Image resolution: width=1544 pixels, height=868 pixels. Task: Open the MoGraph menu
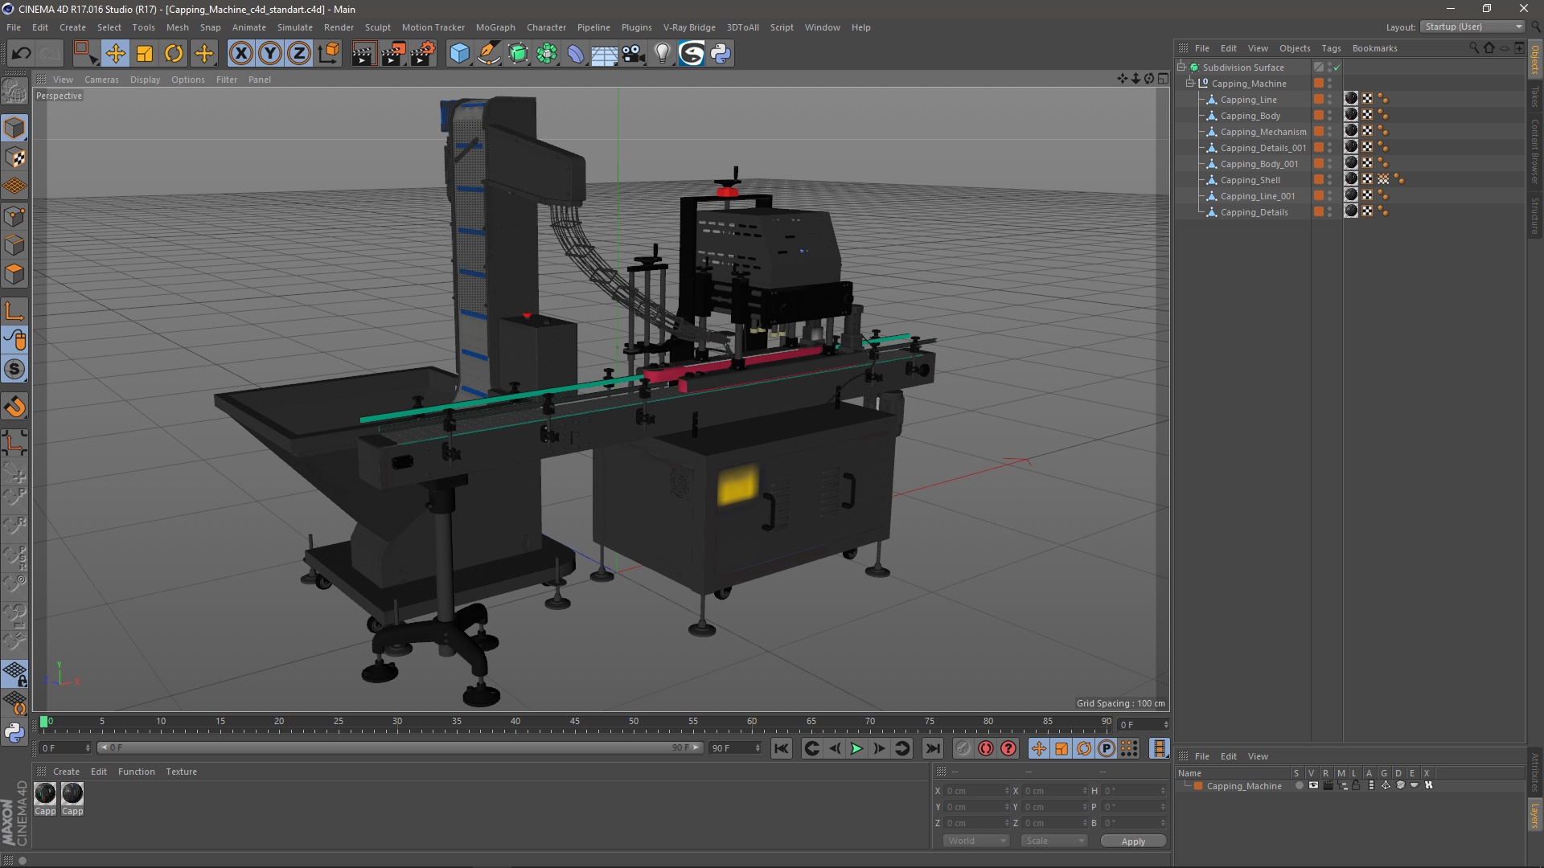pyautogui.click(x=495, y=27)
